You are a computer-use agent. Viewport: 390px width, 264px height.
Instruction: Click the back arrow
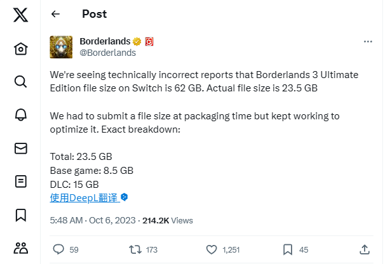tap(56, 14)
